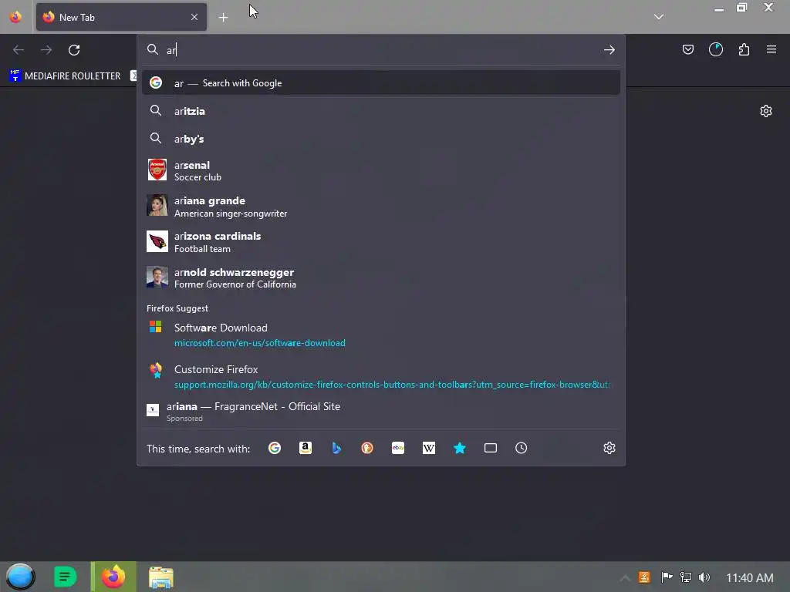Click the arsenal club crest thumbnail
The width and height of the screenshot is (790, 592).
pos(157,170)
